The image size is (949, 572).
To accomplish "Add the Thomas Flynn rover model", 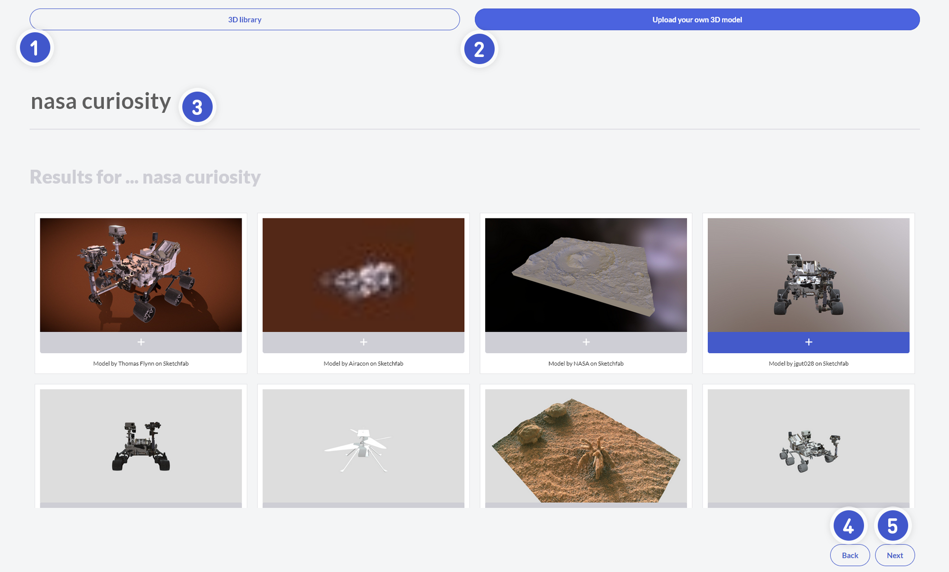I will click(x=141, y=342).
